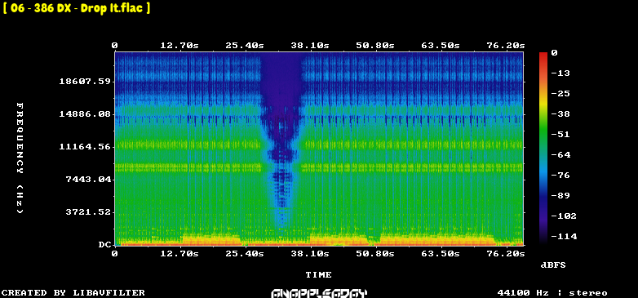Click the 12.70s marker on the top time axis
638x298 pixels.
[179, 45]
